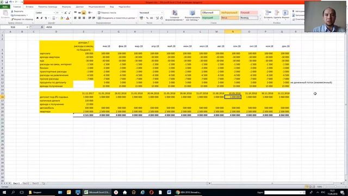Image resolution: width=348 pixels, height=196 pixels.
Task: Center text horizontally
Action: pos(79,18)
